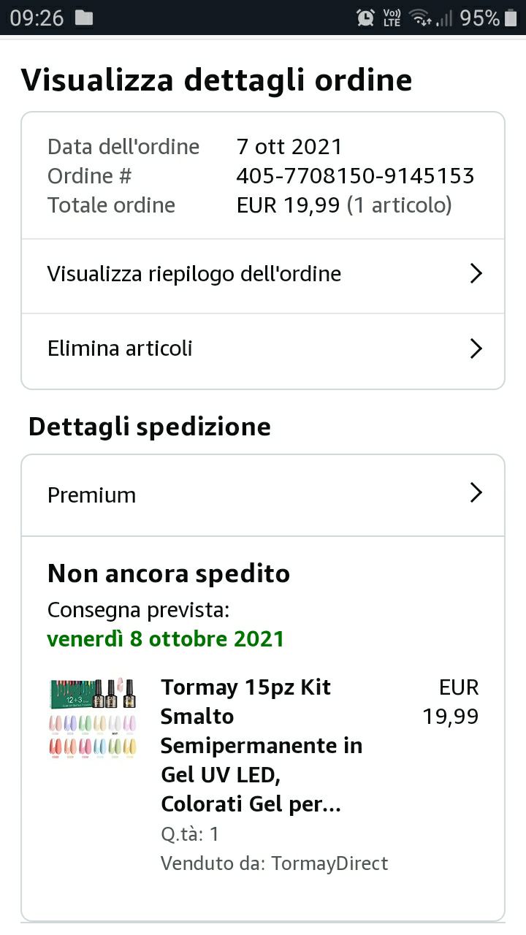526x935 pixels.
Task: Tap the alarm clock status icon
Action: (x=365, y=18)
